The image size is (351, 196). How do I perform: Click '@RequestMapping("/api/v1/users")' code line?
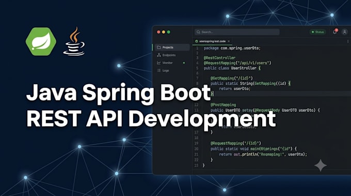237,63
